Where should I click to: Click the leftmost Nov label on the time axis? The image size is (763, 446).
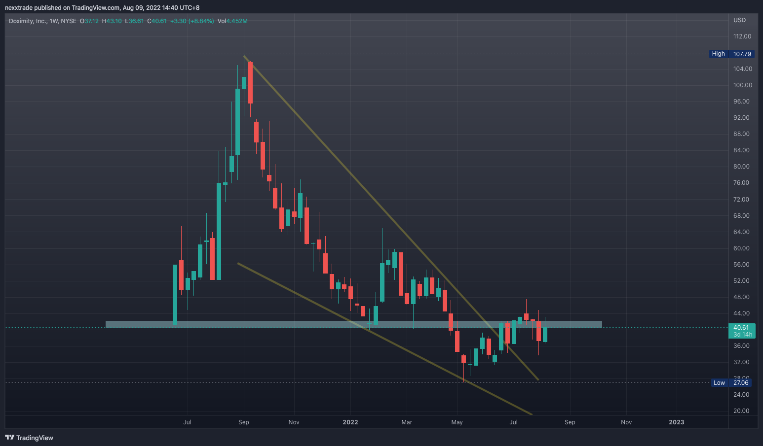[x=294, y=422]
